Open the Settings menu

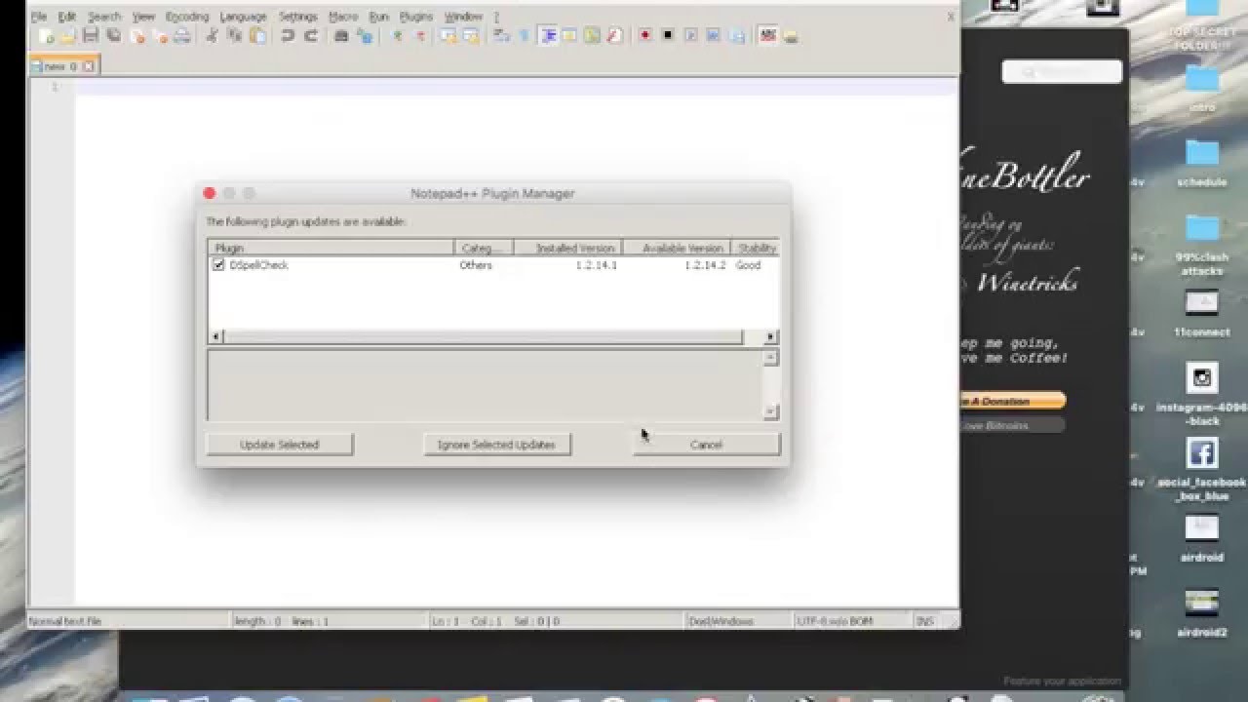(297, 17)
